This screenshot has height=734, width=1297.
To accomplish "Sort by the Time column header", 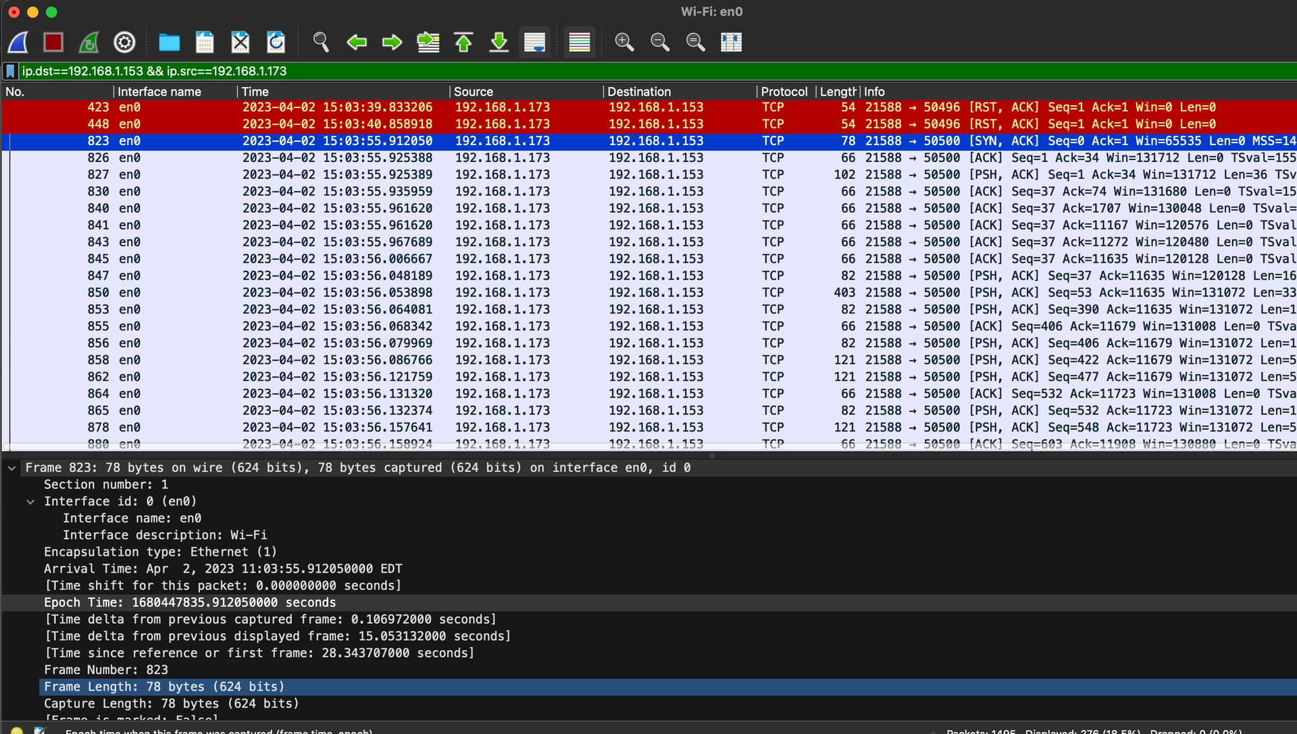I will 342,92.
